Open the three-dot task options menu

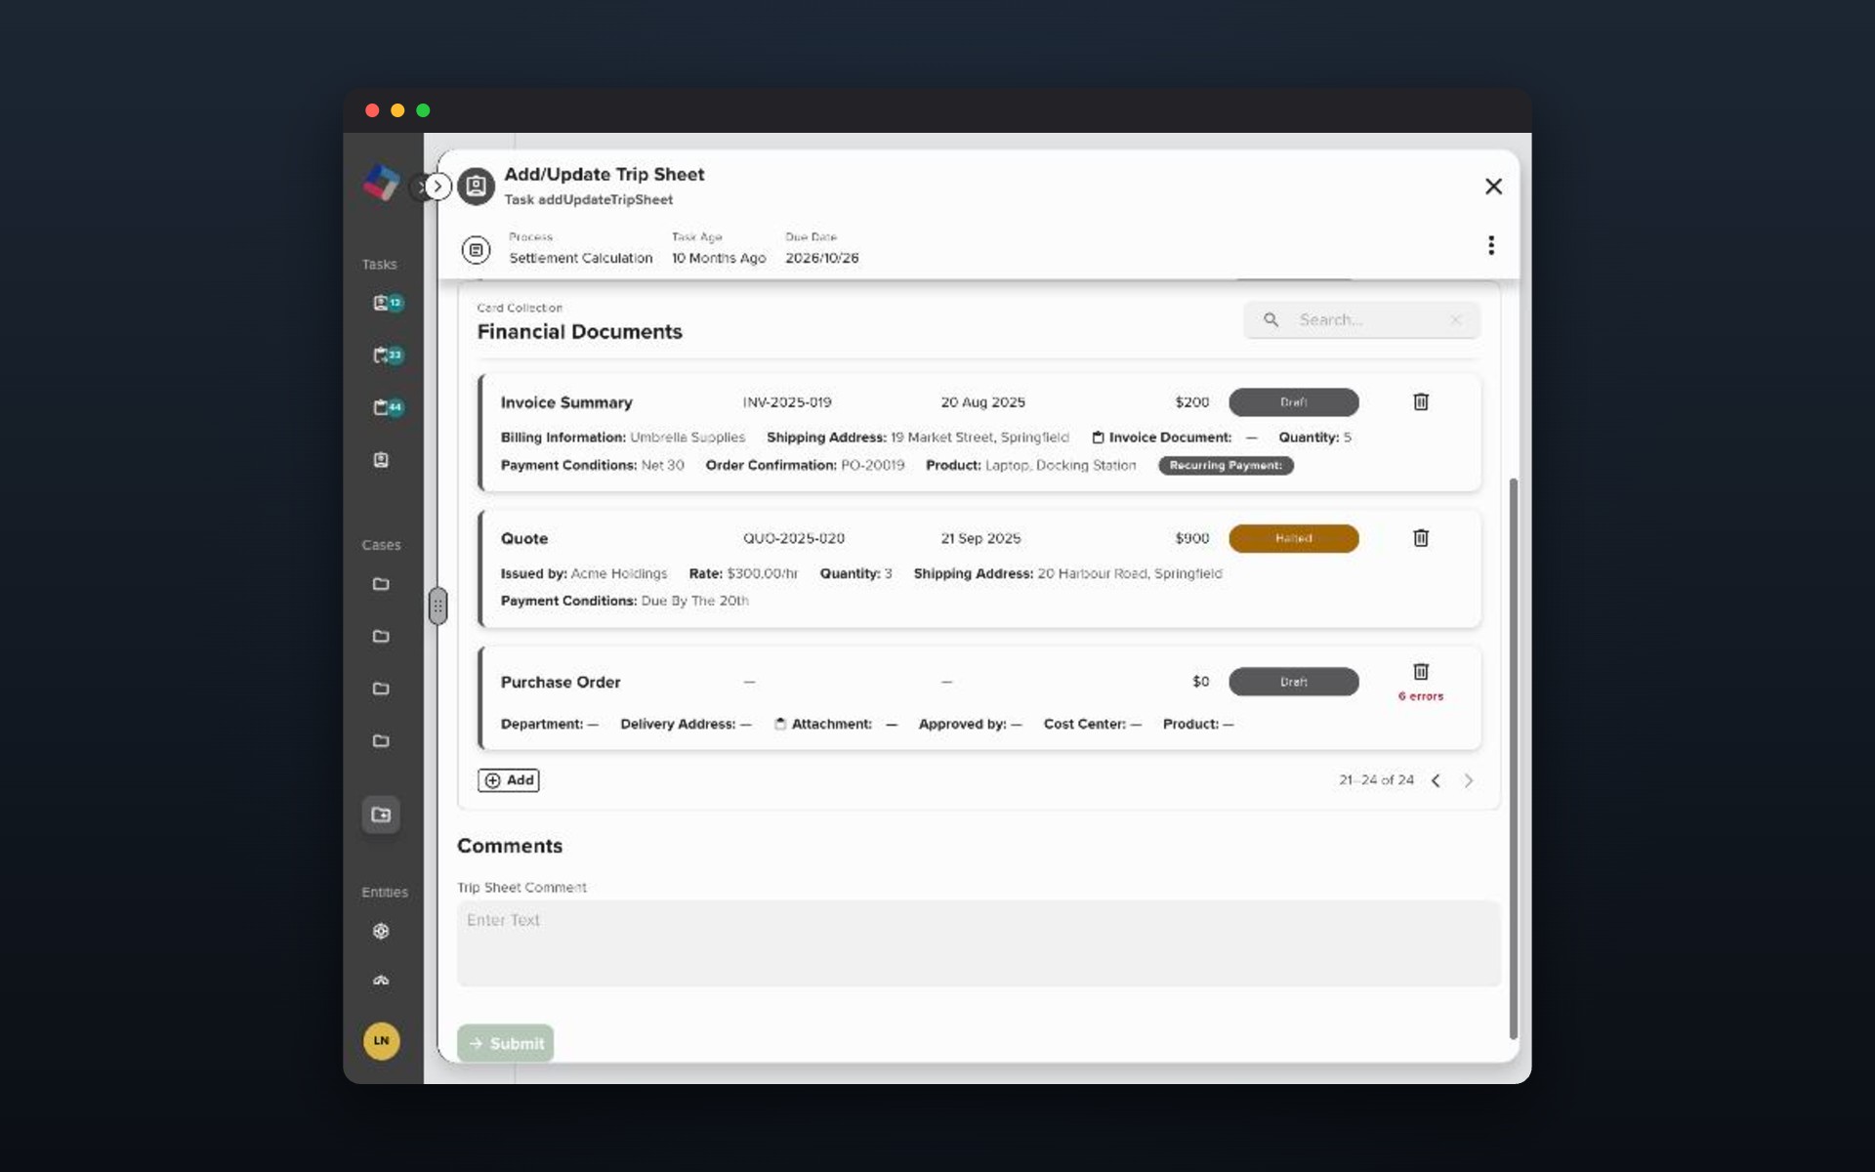1490,245
